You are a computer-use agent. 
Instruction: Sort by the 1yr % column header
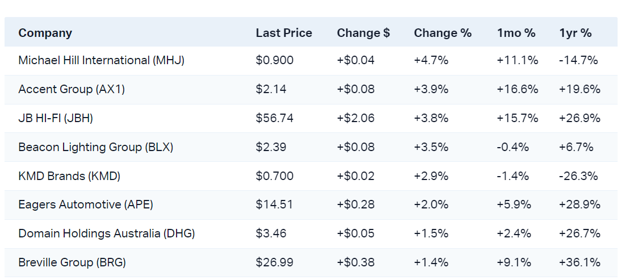[576, 33]
